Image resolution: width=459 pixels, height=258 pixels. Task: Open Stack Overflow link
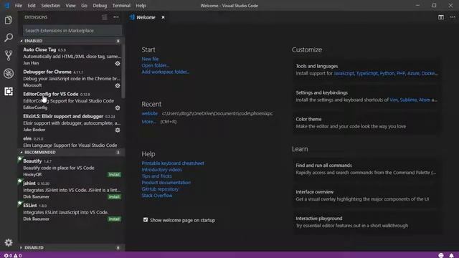157,195
